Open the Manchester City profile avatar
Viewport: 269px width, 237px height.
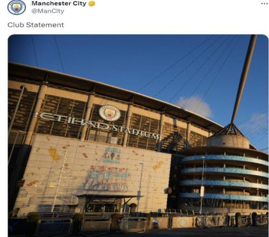tap(17, 7)
